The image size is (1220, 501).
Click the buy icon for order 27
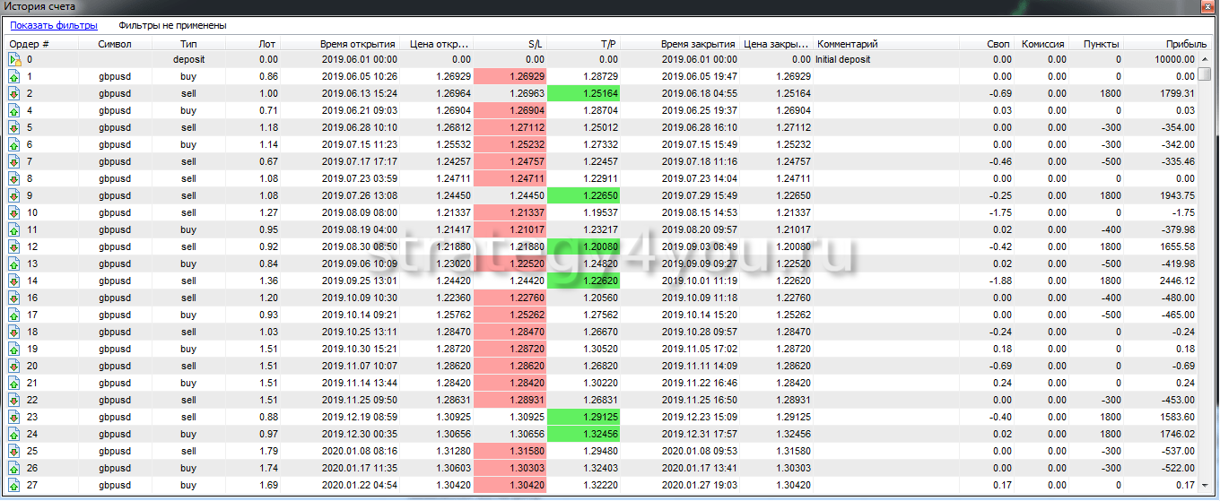click(14, 485)
